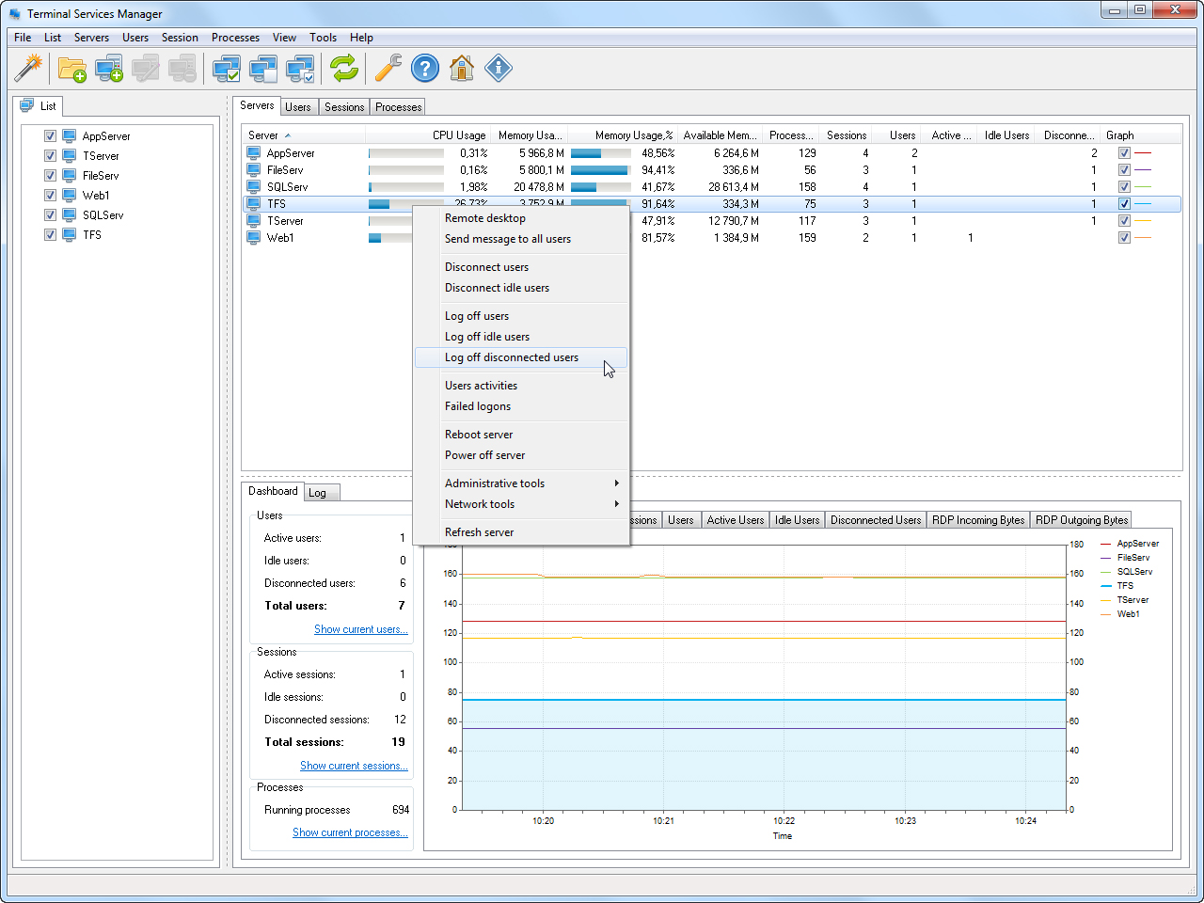Click FileServ memory usage percentage bar
Screen dimensions: 1204x903
[x=599, y=170]
